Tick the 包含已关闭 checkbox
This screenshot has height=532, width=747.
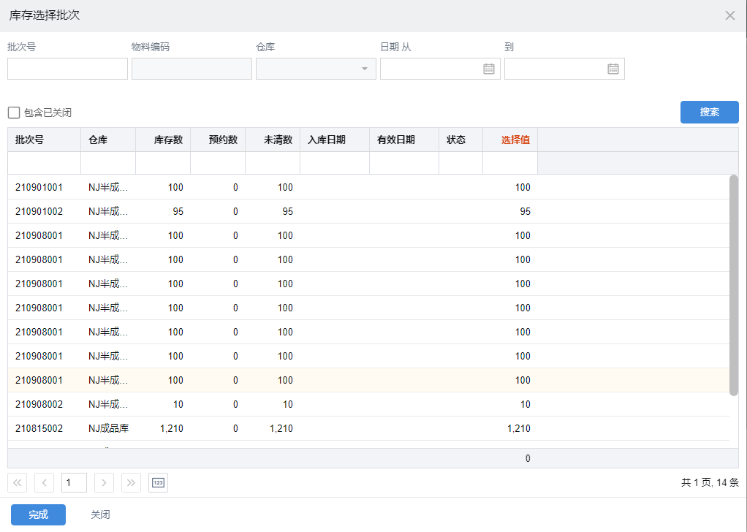14,113
